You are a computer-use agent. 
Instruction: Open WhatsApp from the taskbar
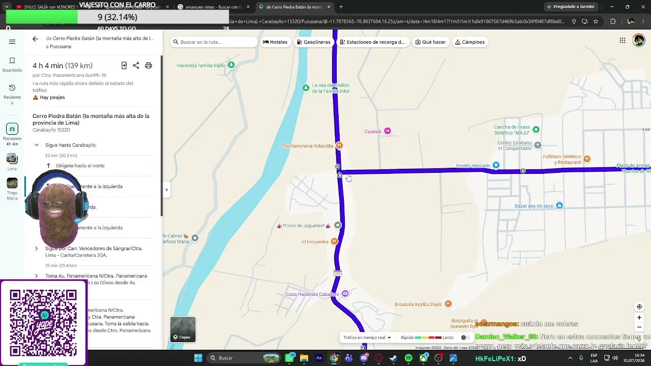(289, 358)
